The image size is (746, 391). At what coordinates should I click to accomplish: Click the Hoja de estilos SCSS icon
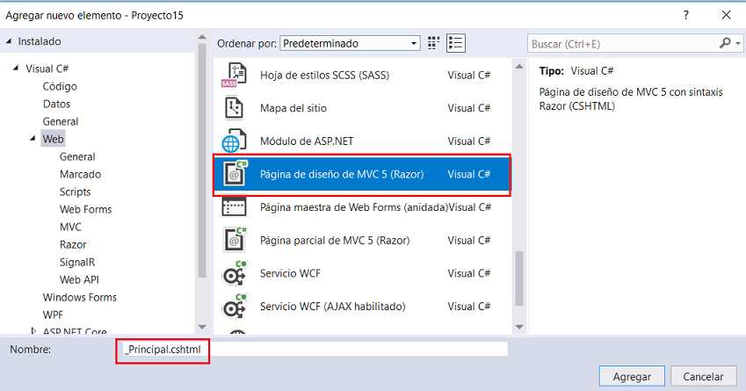(x=234, y=75)
